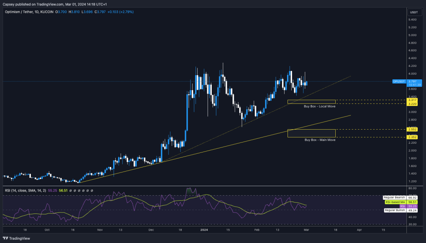Viewport: 426px width, 243px height.
Task: Click the Regular Bearish label in RSI pane
Action: coord(394,198)
